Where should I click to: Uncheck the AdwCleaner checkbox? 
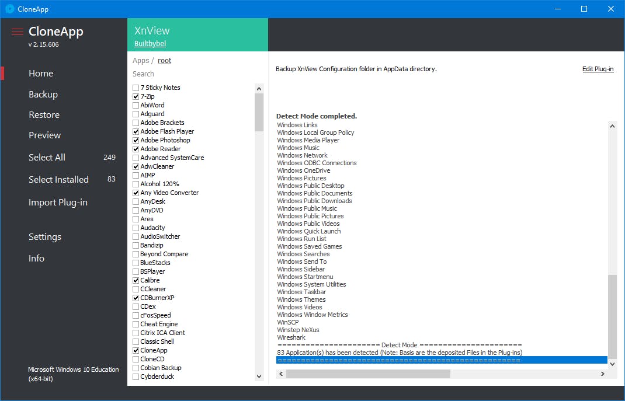click(136, 166)
